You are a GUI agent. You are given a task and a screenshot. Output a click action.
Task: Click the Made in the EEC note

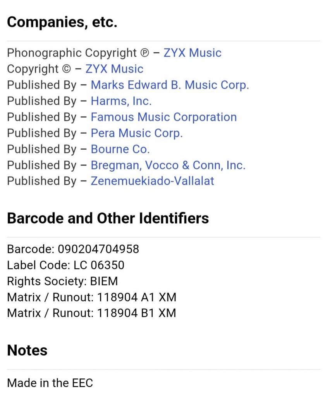(x=50, y=383)
